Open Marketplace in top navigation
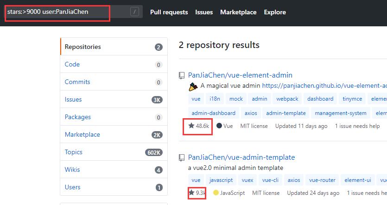 (x=238, y=12)
